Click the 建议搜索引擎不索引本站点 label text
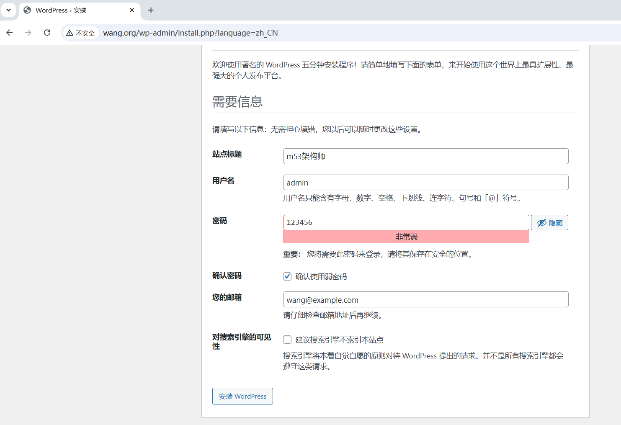The height and width of the screenshot is (425, 621). [x=339, y=340]
